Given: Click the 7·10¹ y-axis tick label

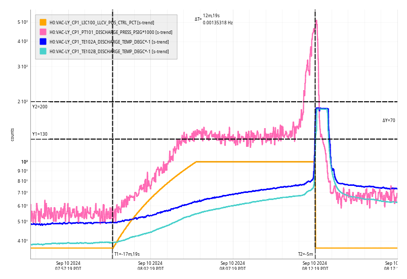Looking at the screenshot, I should 23,192.
